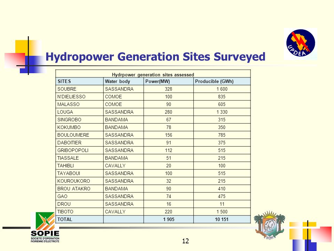
Task: Click KOKUMBO's power value 78
Action: point(169,128)
